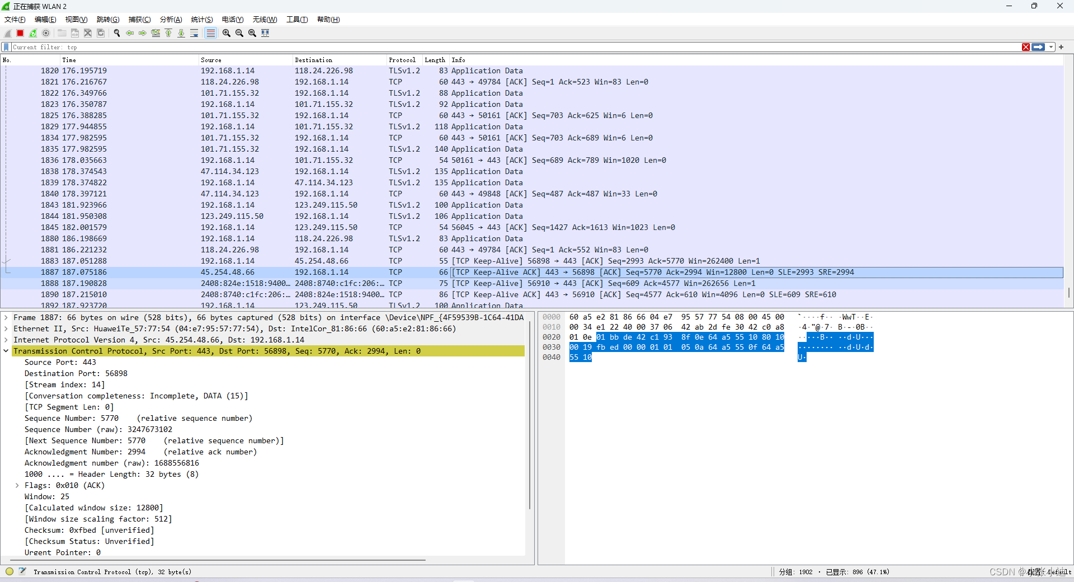Collapse Transmission Control Protocol node

[x=6, y=351]
